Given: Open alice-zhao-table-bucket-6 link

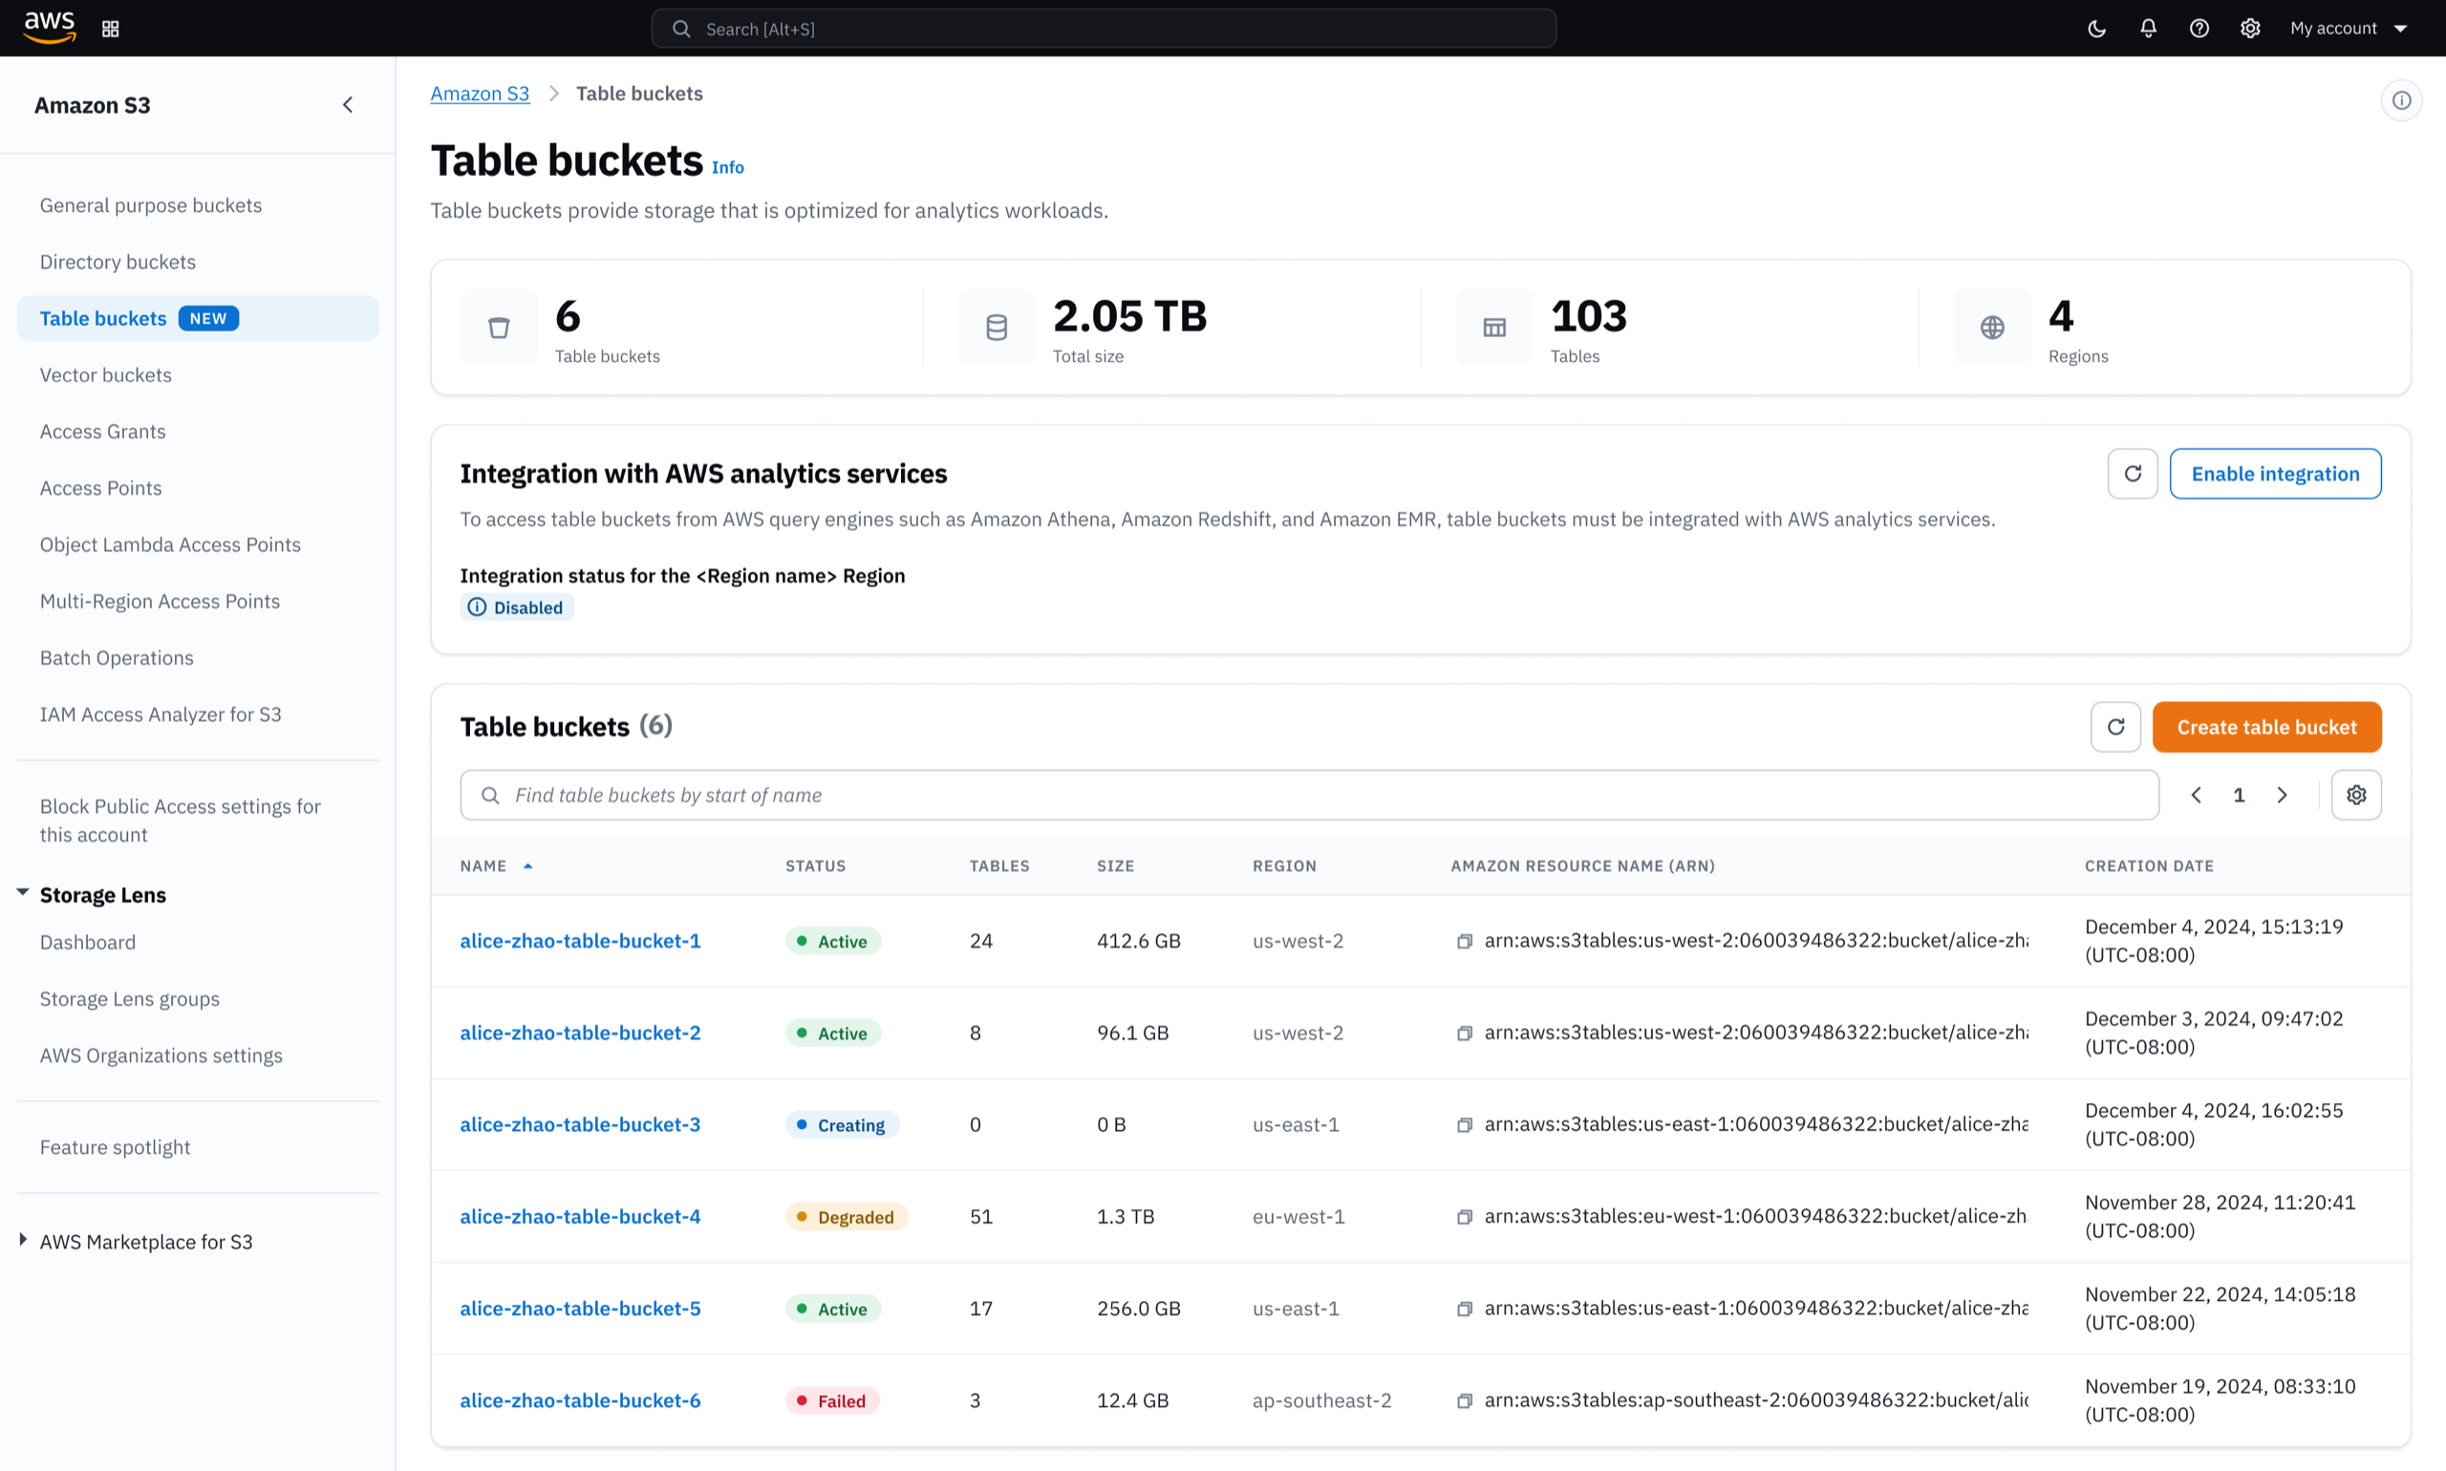Looking at the screenshot, I should [x=580, y=1400].
